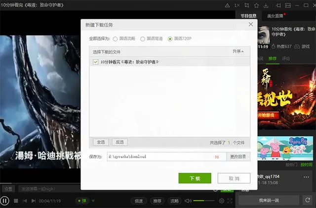Open the 评论 tab in side panel
This screenshot has width=316, height=208.
tap(286, 58)
